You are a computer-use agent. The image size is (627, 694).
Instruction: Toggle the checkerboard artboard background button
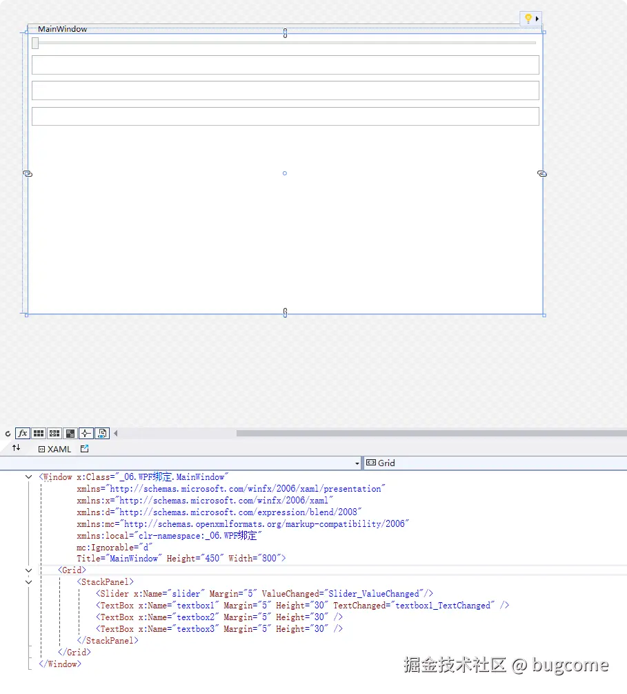pos(70,433)
